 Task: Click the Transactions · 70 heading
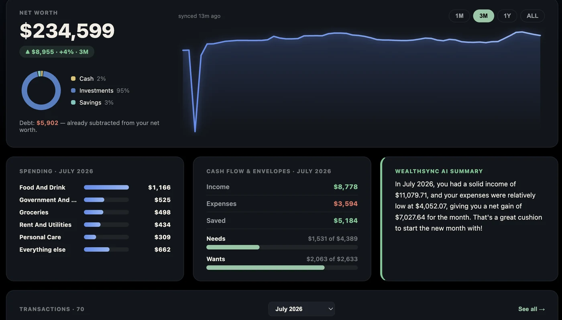click(52, 309)
